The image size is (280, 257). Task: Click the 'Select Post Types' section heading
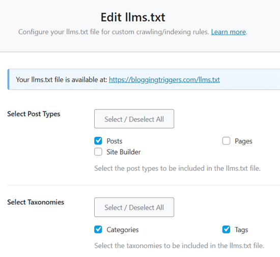(34, 114)
